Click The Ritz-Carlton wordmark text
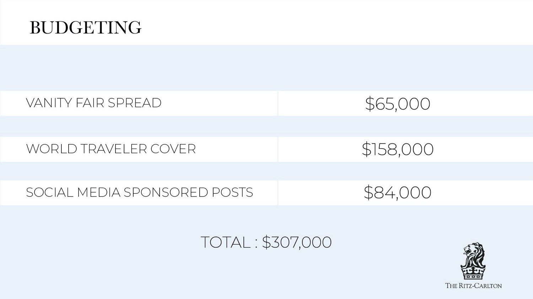 [473, 286]
